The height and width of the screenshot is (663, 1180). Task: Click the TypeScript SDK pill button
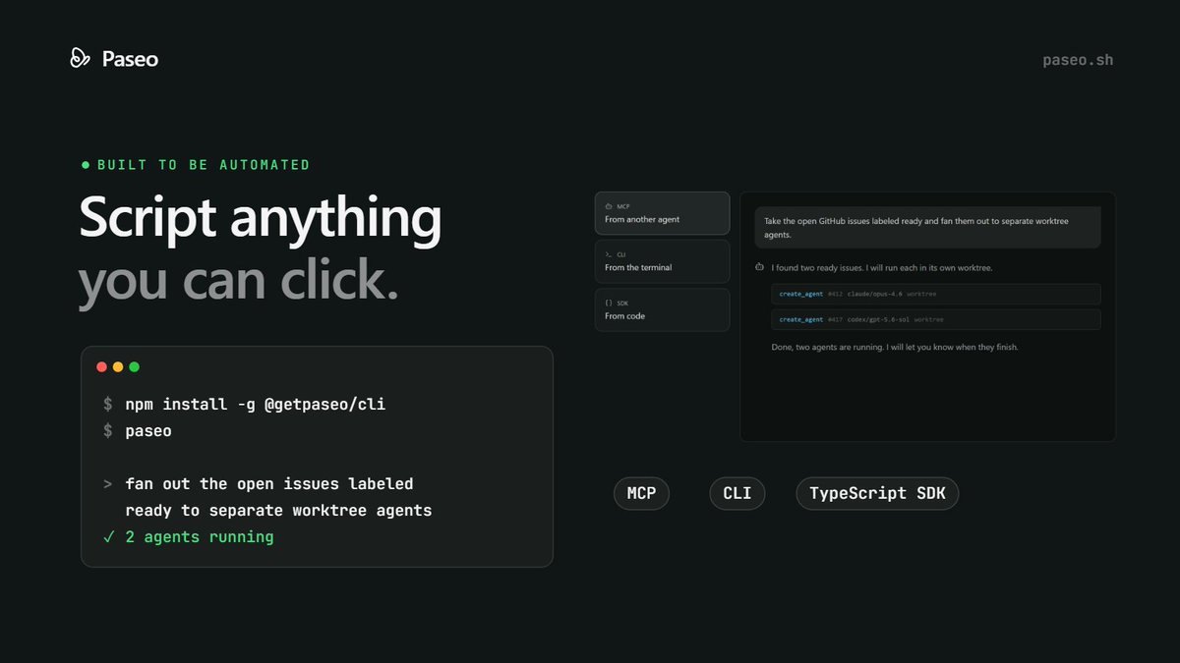click(877, 493)
